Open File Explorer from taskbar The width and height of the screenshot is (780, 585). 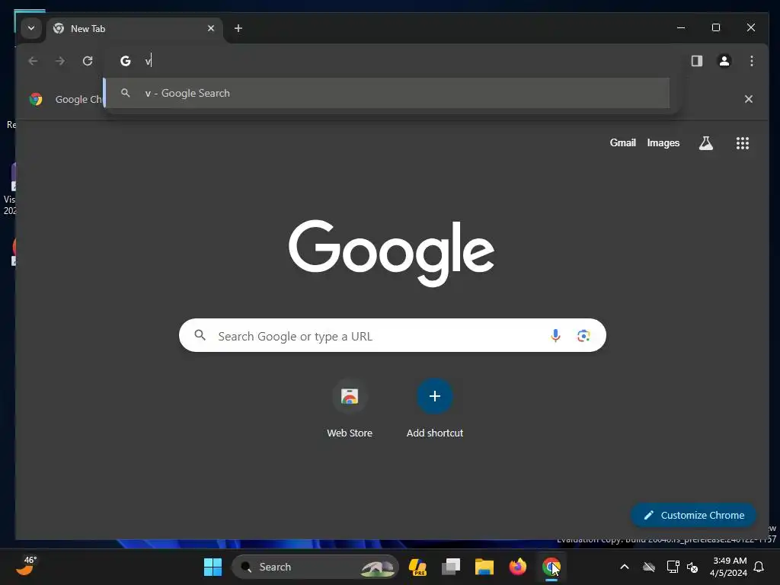click(x=484, y=567)
